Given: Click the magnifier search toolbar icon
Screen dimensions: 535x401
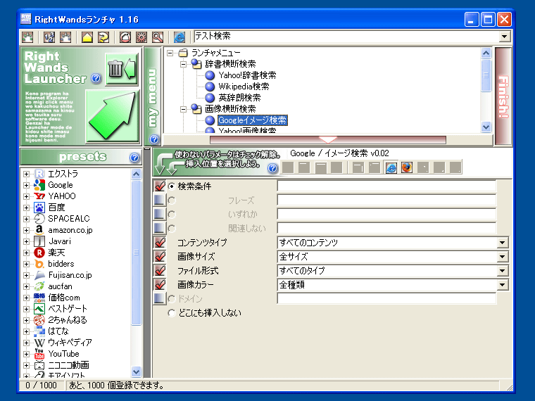Looking at the screenshot, I should click(x=157, y=37).
